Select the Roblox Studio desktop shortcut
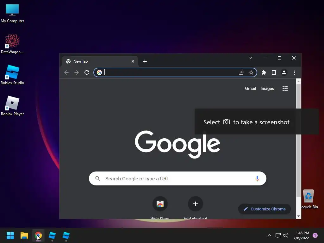The height and width of the screenshot is (243, 324). click(x=12, y=75)
